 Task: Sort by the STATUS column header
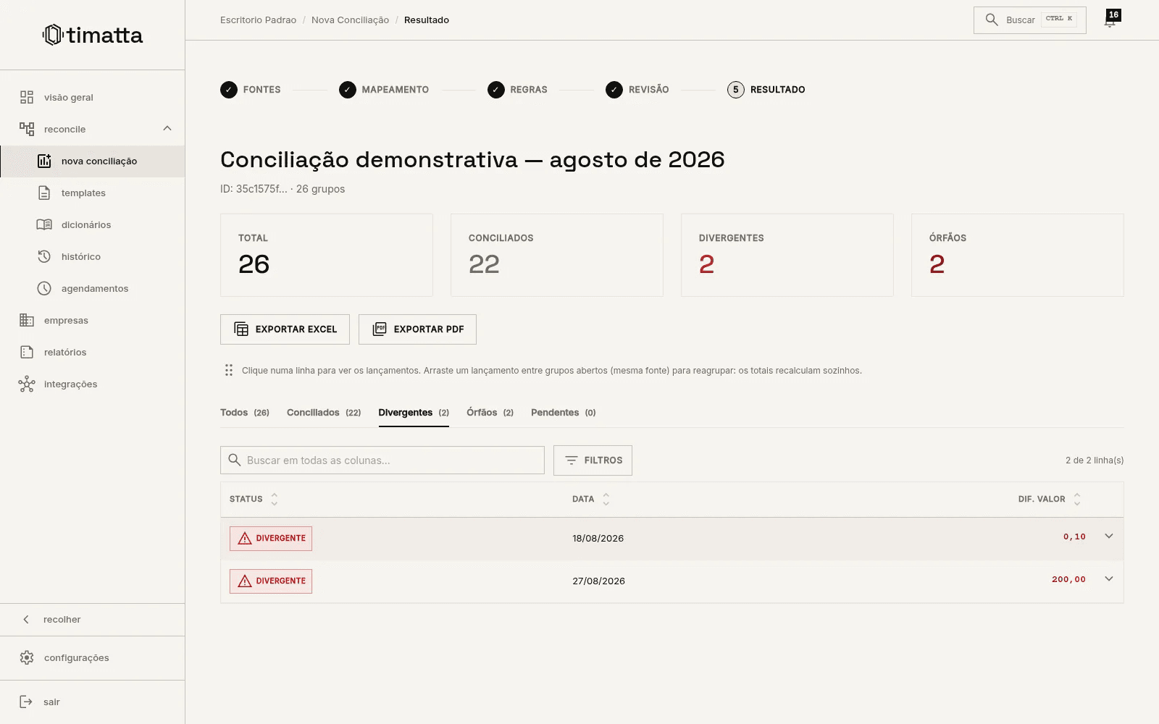254,499
